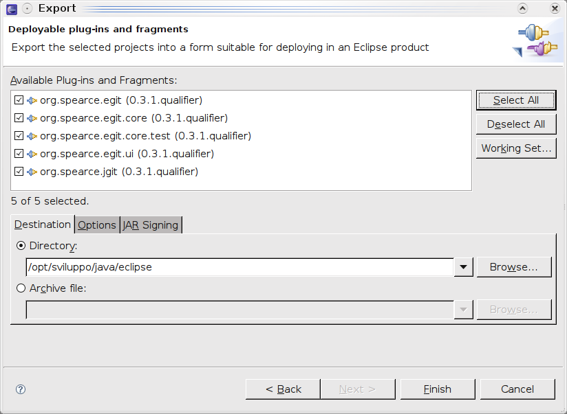The width and height of the screenshot is (567, 414).
Task: Expand the Archive file dropdown arrow
Action: click(x=463, y=310)
